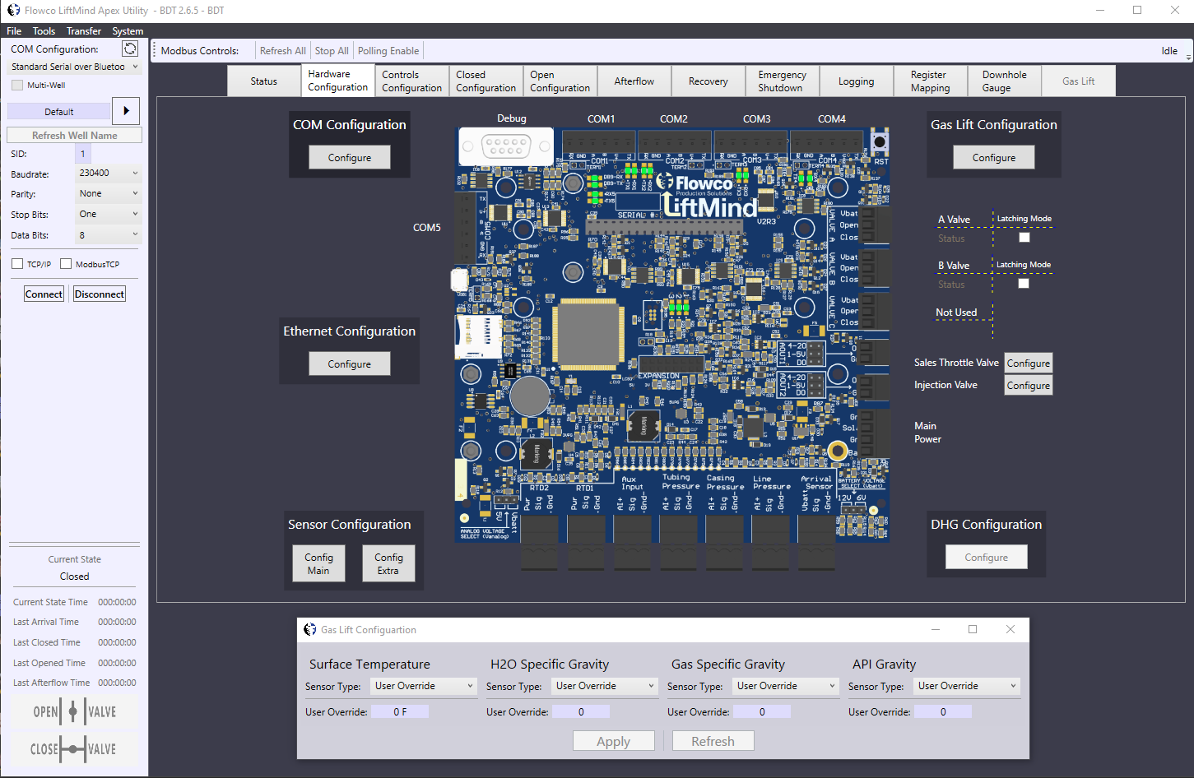
Task: Close the Gas Lift Configuration dialog
Action: (1010, 629)
